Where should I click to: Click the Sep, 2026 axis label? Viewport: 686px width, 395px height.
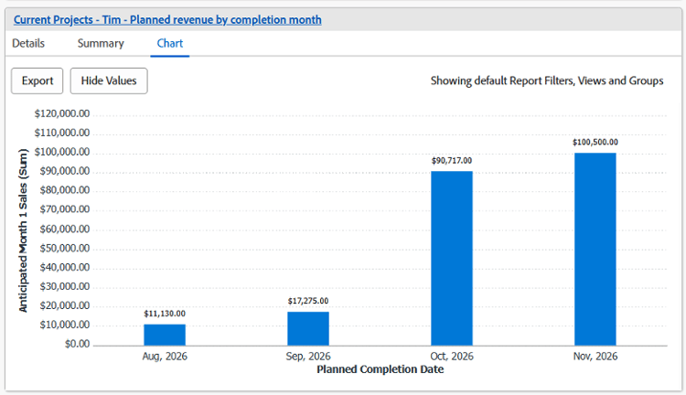pos(308,356)
